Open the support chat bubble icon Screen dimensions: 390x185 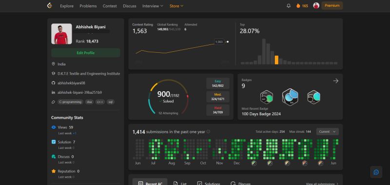[x=376, y=172]
